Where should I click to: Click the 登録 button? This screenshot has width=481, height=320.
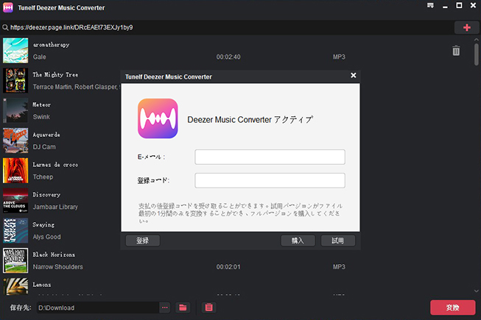tap(143, 241)
